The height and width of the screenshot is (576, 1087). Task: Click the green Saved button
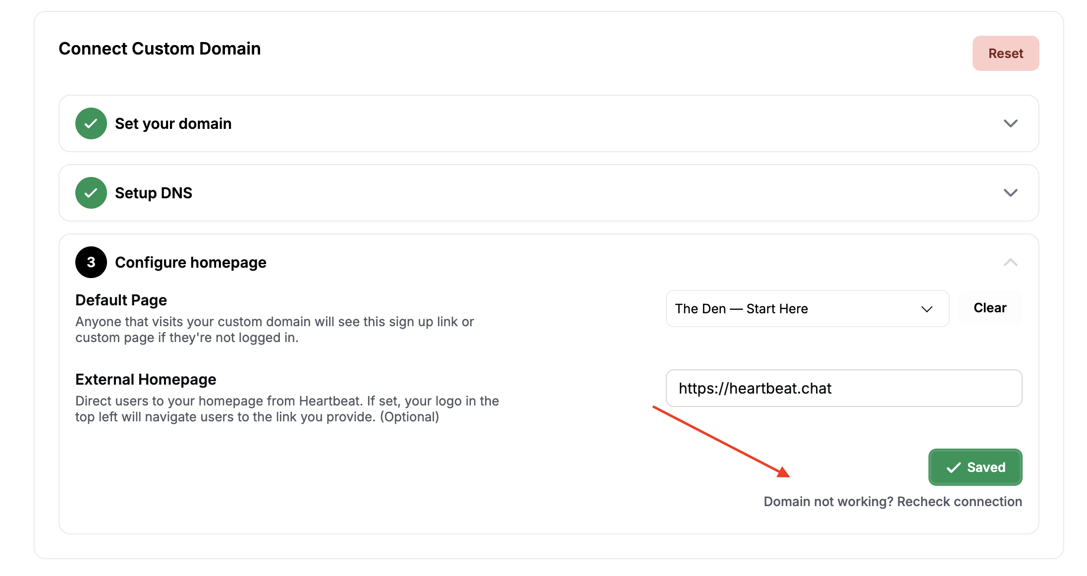coord(976,467)
